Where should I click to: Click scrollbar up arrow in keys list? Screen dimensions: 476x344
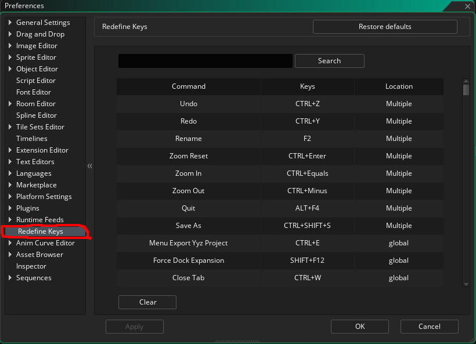tap(466, 81)
